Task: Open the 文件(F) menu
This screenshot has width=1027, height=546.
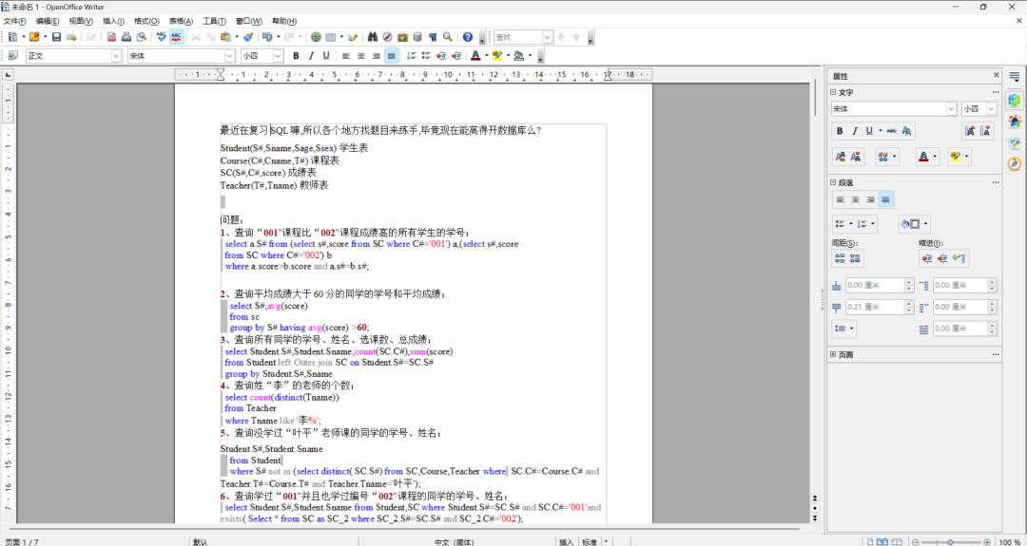Action: [x=14, y=21]
